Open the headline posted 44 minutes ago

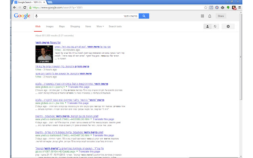coord(83,47)
